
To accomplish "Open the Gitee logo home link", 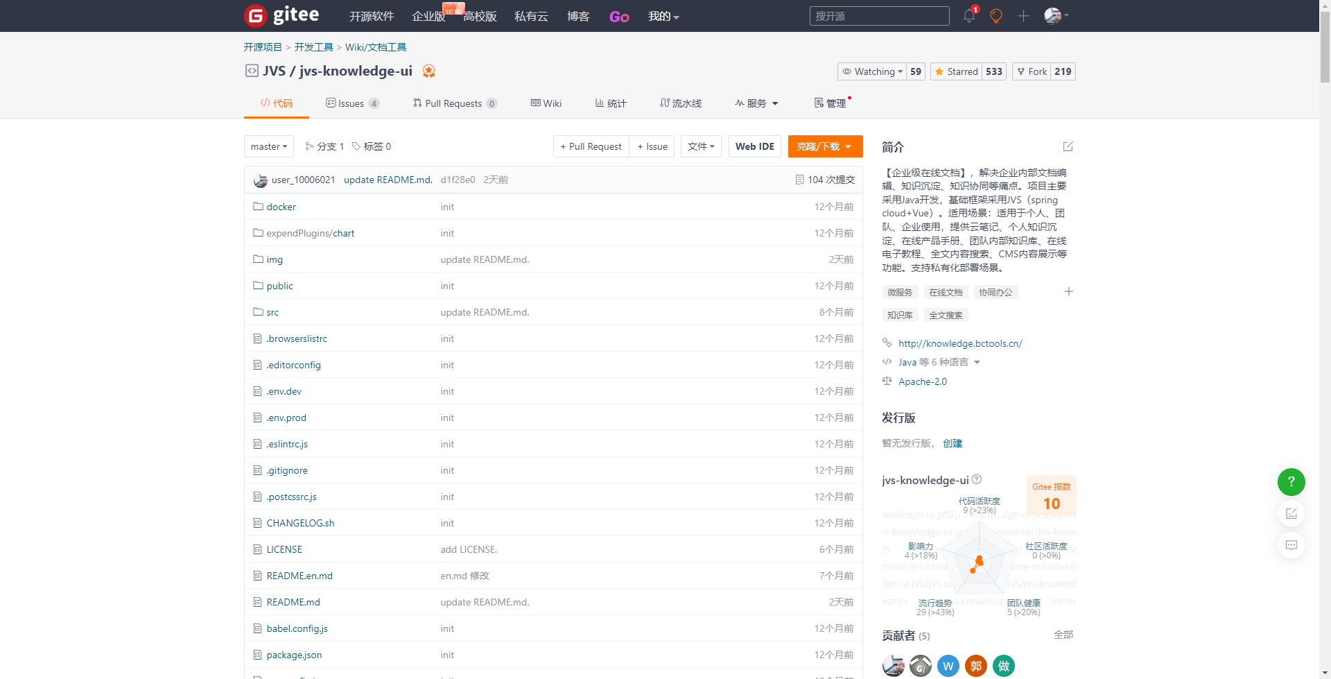I will tap(281, 15).
